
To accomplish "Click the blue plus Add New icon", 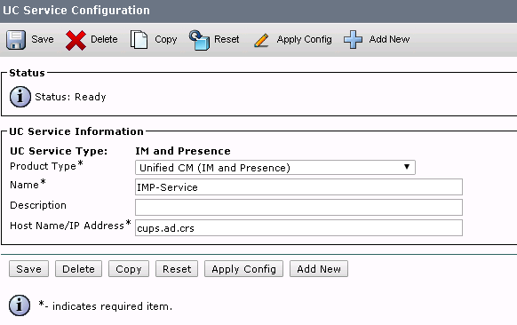I will pyautogui.click(x=353, y=40).
